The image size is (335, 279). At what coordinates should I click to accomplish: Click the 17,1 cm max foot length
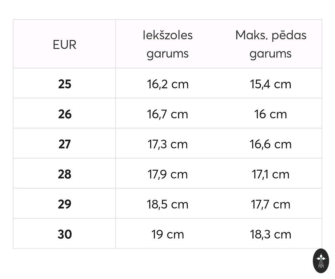tap(271, 174)
